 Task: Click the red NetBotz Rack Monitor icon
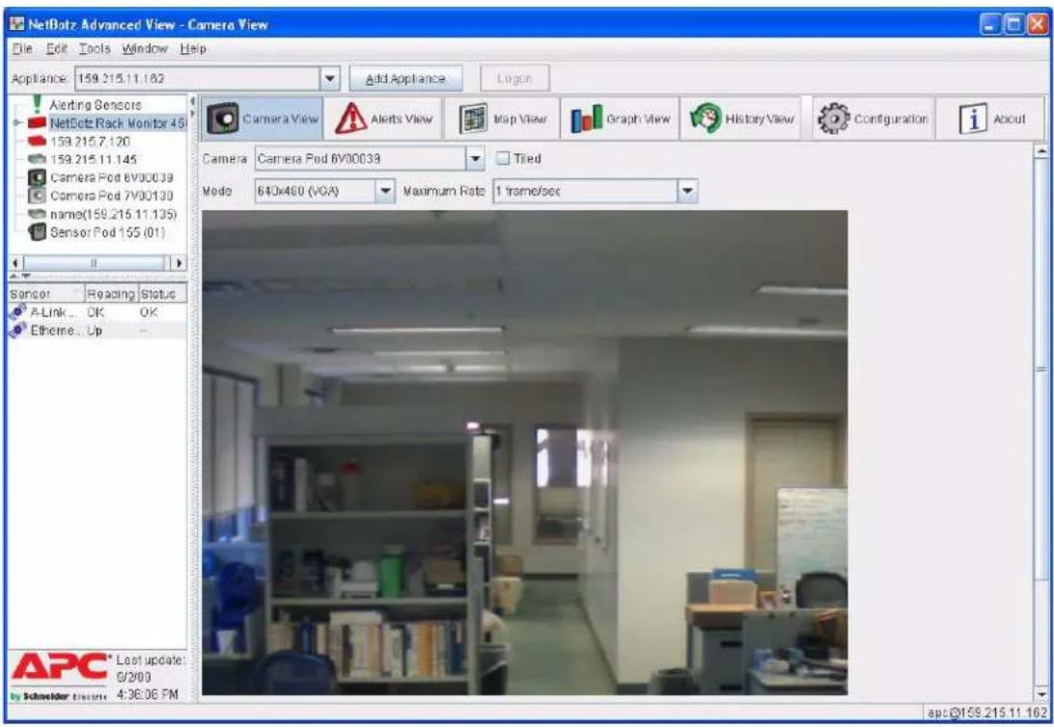[x=37, y=123]
